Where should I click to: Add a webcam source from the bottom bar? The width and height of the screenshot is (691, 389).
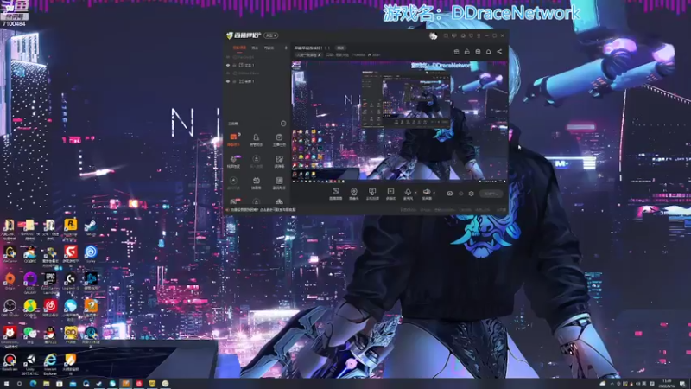(x=354, y=194)
